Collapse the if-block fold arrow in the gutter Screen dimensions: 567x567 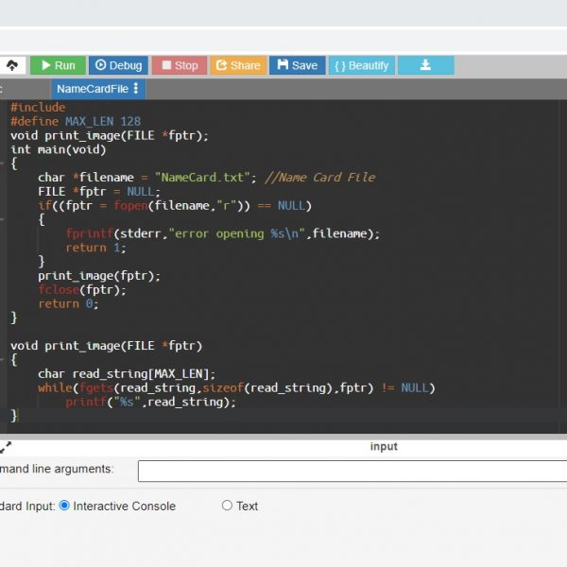(4, 219)
